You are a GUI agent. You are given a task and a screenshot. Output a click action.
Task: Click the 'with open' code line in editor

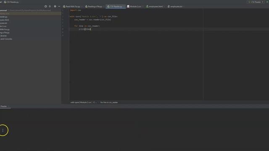point(94,17)
